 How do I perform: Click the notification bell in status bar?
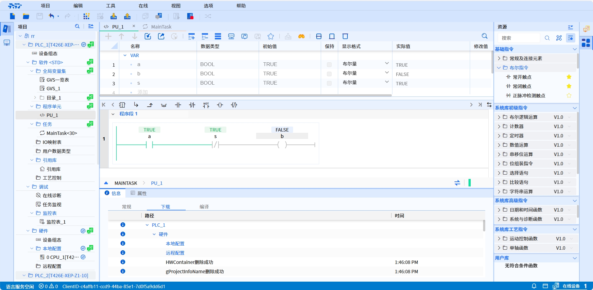tap(534, 286)
